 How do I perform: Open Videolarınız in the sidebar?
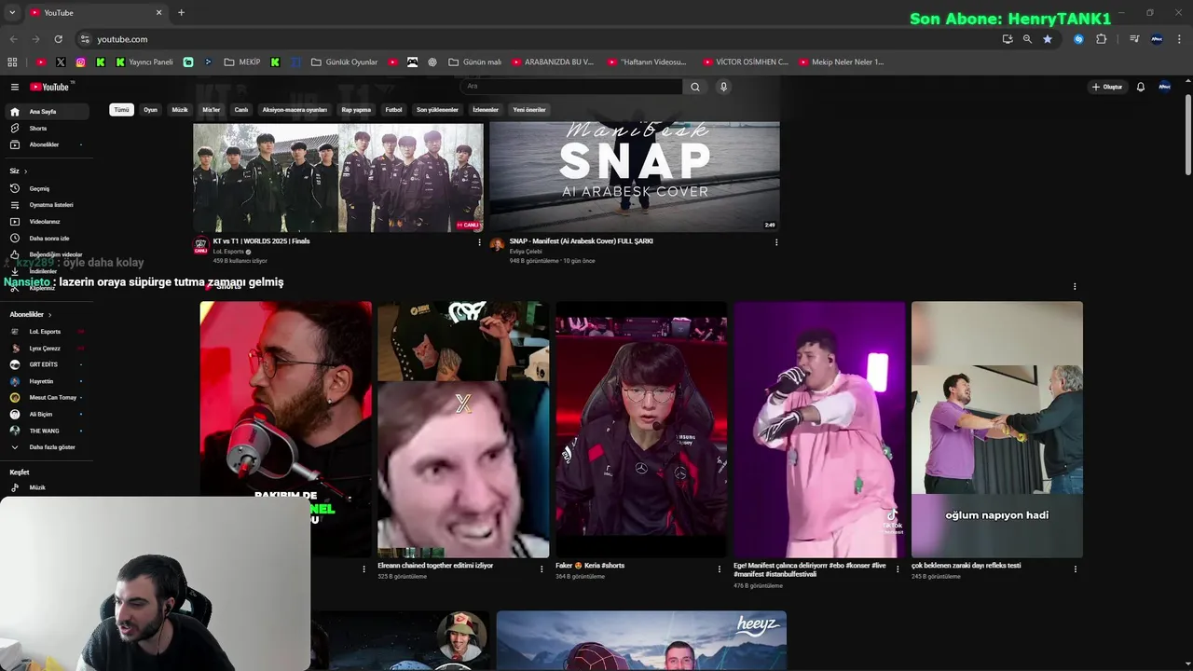(x=47, y=222)
